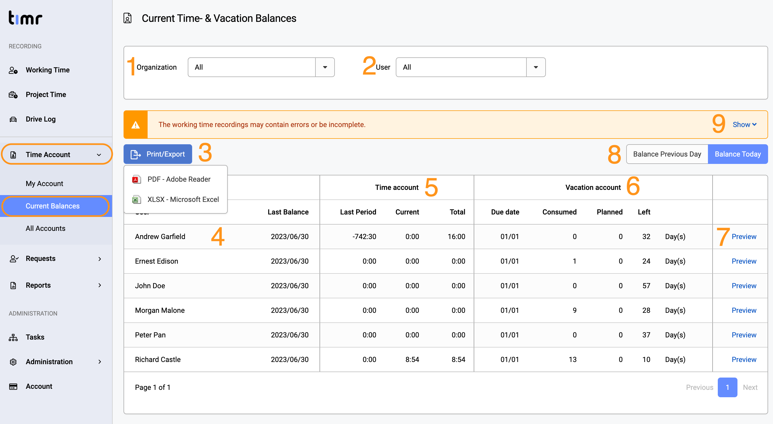
Task: Open the Account menu item
Action: coord(56,387)
